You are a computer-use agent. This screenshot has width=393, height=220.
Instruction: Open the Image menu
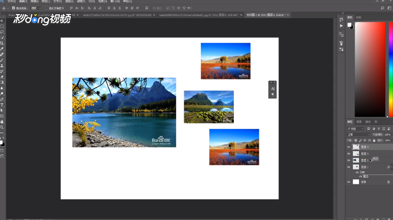[35, 1]
